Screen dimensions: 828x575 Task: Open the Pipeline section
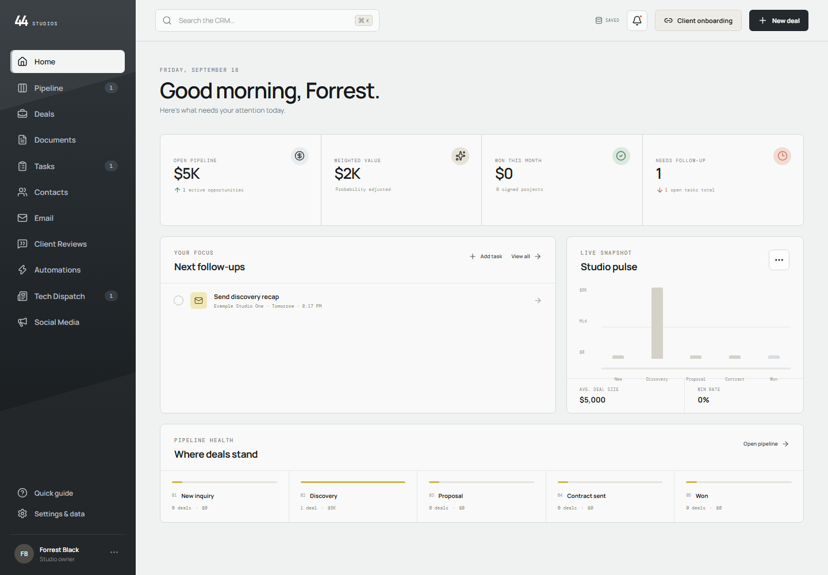pos(68,88)
